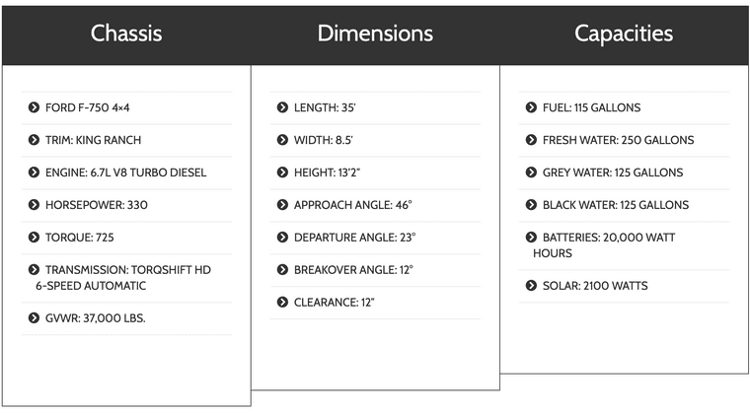Click the DEPARTURE ANGLE: 23° entry

click(354, 238)
